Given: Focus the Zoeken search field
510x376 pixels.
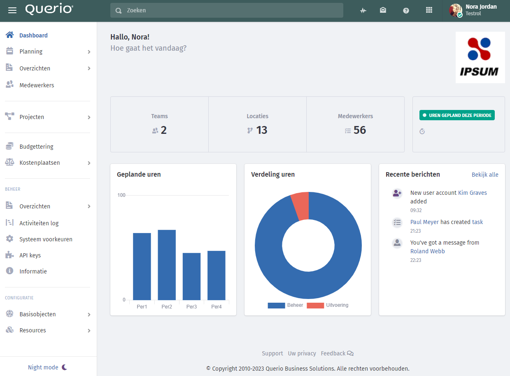Looking at the screenshot, I should (x=227, y=10).
